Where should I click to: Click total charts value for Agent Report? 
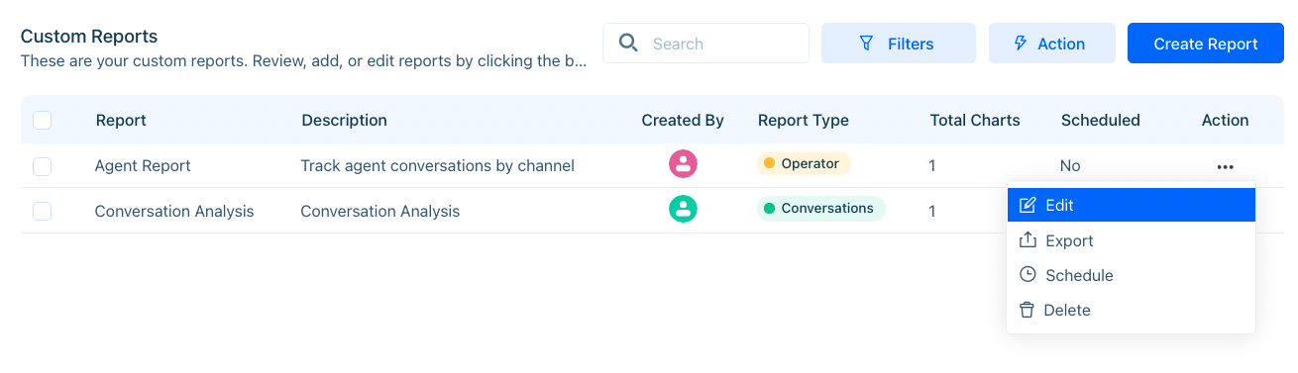click(932, 166)
